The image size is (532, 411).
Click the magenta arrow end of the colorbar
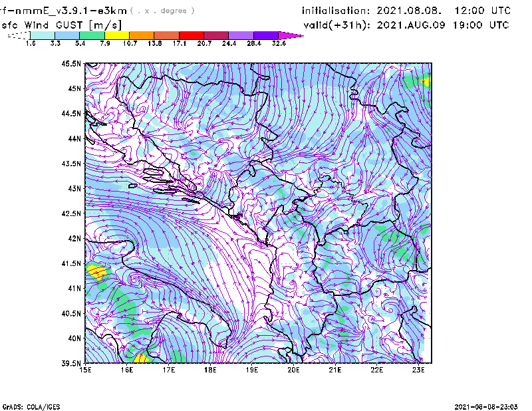point(290,35)
